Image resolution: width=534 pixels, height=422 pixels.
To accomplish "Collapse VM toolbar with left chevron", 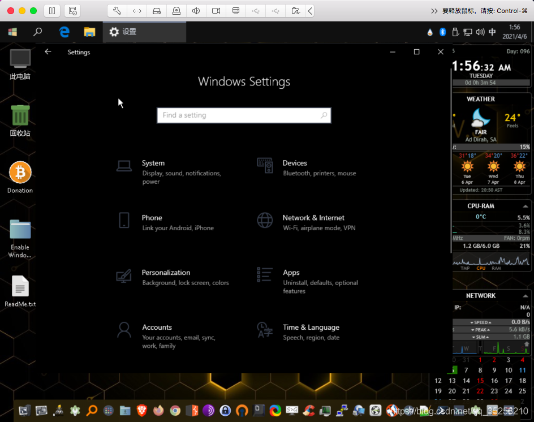I will [309, 11].
